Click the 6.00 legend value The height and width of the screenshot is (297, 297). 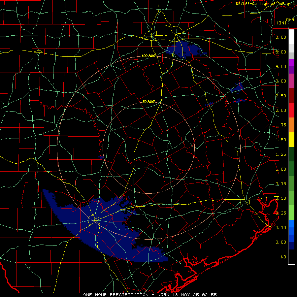(281, 52)
